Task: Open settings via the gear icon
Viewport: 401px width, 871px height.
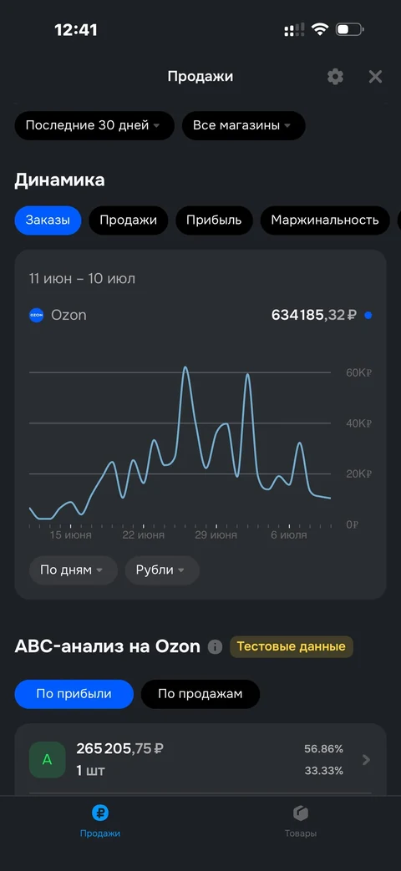Action: tap(335, 77)
